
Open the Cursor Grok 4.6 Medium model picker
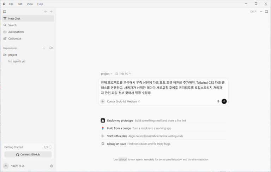pyautogui.click(x=124, y=101)
